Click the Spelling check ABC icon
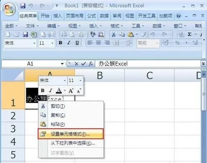 tap(93, 34)
